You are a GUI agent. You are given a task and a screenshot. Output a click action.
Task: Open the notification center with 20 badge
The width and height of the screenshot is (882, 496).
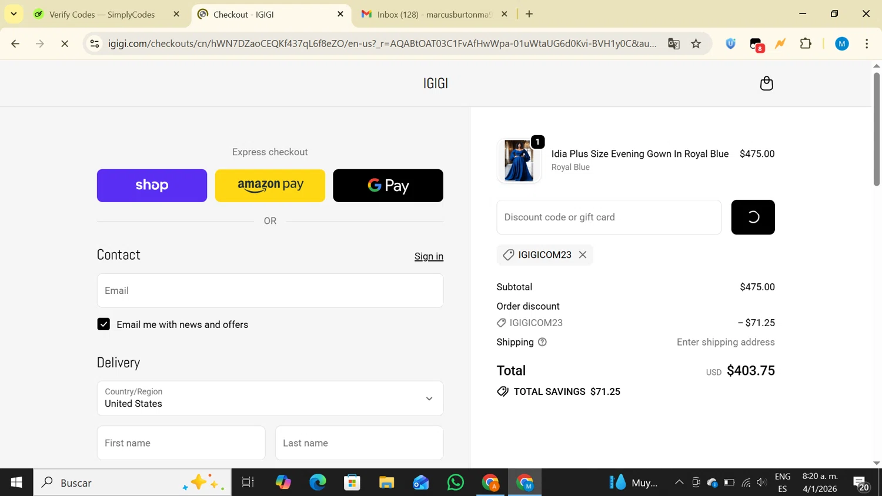click(x=861, y=483)
